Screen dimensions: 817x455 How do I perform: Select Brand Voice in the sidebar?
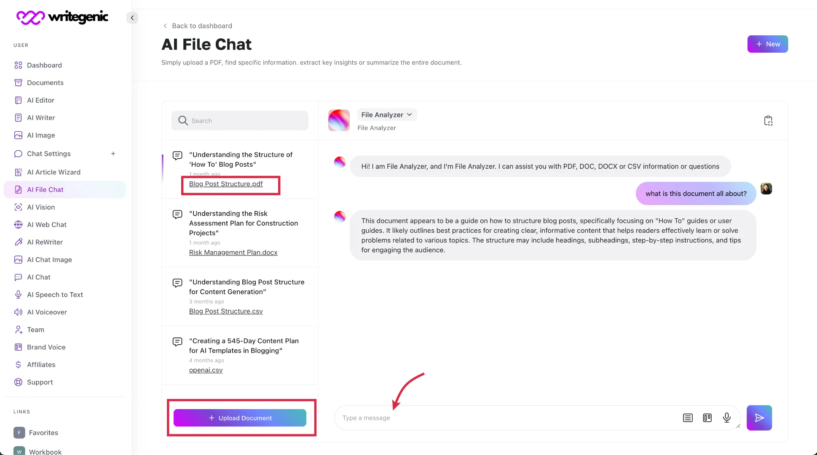[x=46, y=347]
